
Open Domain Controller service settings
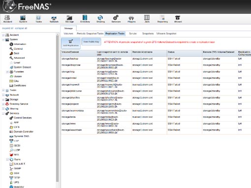[21, 131]
